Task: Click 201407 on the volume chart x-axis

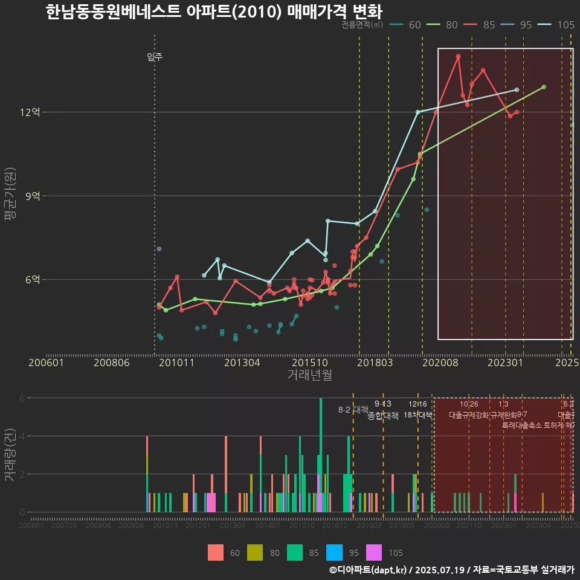Action: [268, 525]
